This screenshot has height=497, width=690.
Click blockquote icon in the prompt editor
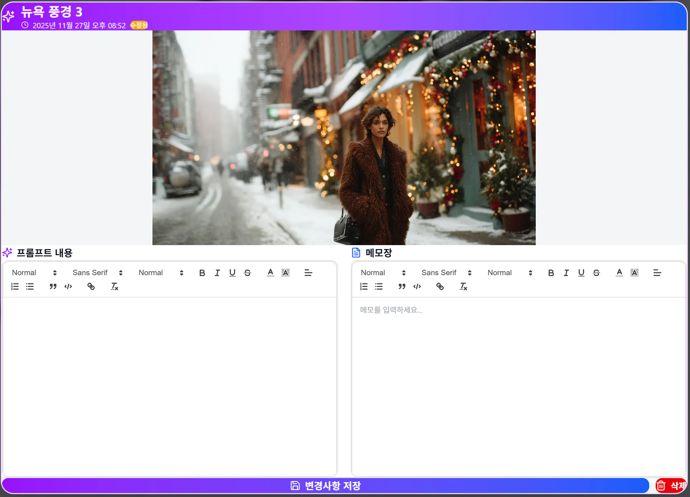(53, 287)
